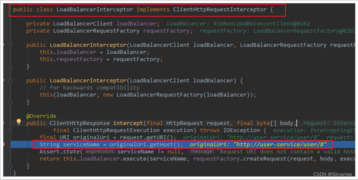Click the execute method call in return statement
The width and height of the screenshot is (358, 180).
coord(135,159)
